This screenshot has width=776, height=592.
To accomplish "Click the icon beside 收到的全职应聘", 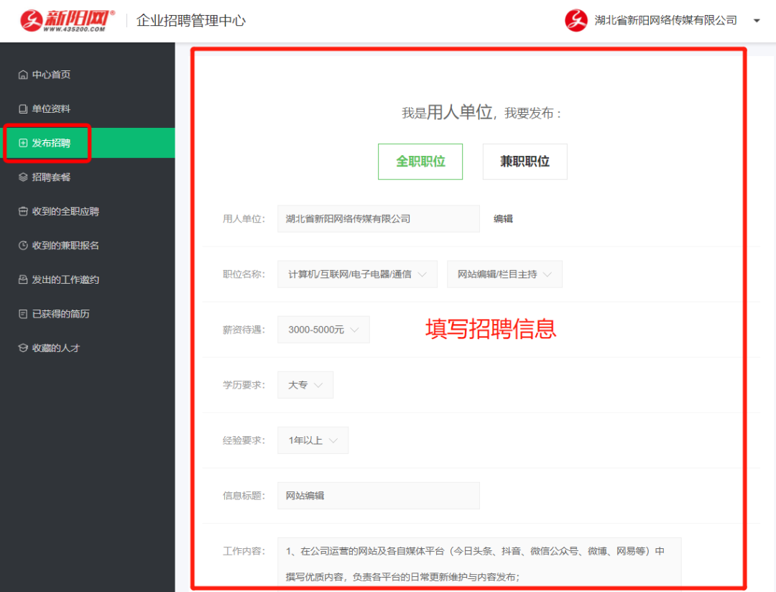I will 23,212.
